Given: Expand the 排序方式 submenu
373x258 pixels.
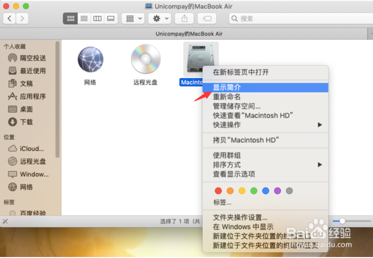Looking at the screenshot, I should pos(265,165).
